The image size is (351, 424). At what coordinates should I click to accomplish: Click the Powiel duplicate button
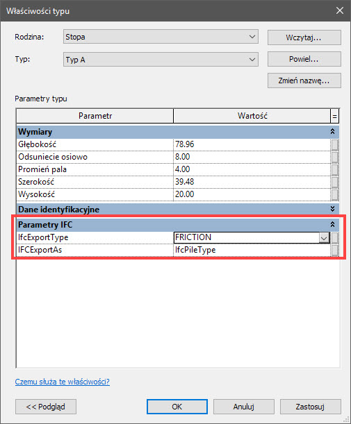point(304,59)
